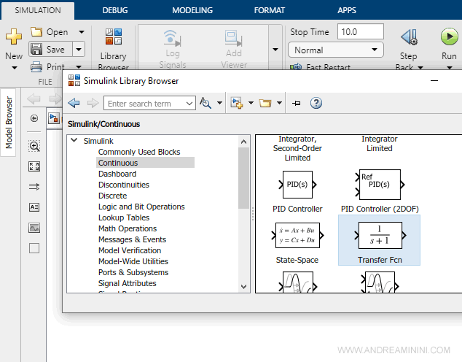The width and height of the screenshot is (462, 362).
Task: Select the Dashboard library in tree
Action: click(x=117, y=174)
